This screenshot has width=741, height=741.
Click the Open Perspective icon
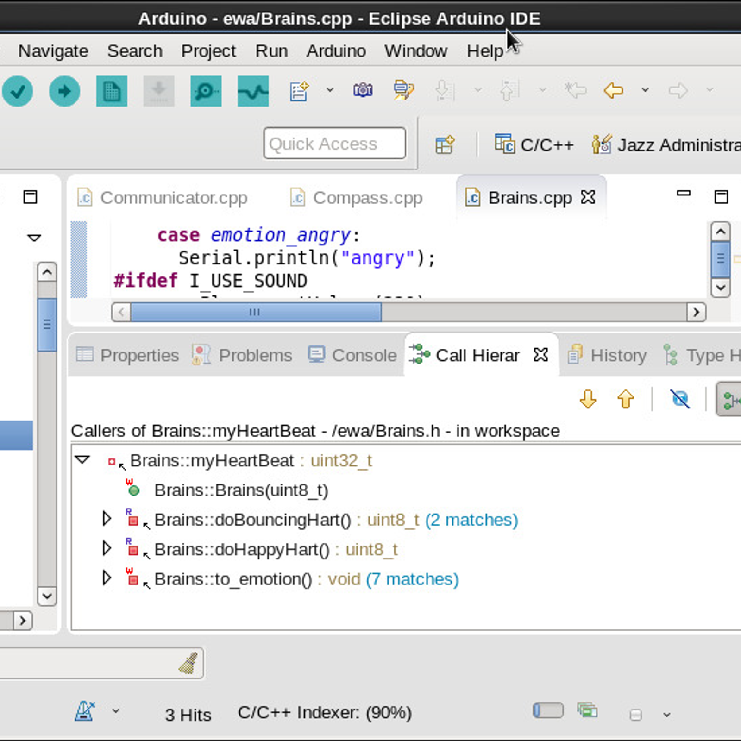pos(445,144)
